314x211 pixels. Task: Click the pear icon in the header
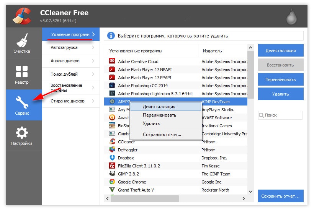[291, 17]
